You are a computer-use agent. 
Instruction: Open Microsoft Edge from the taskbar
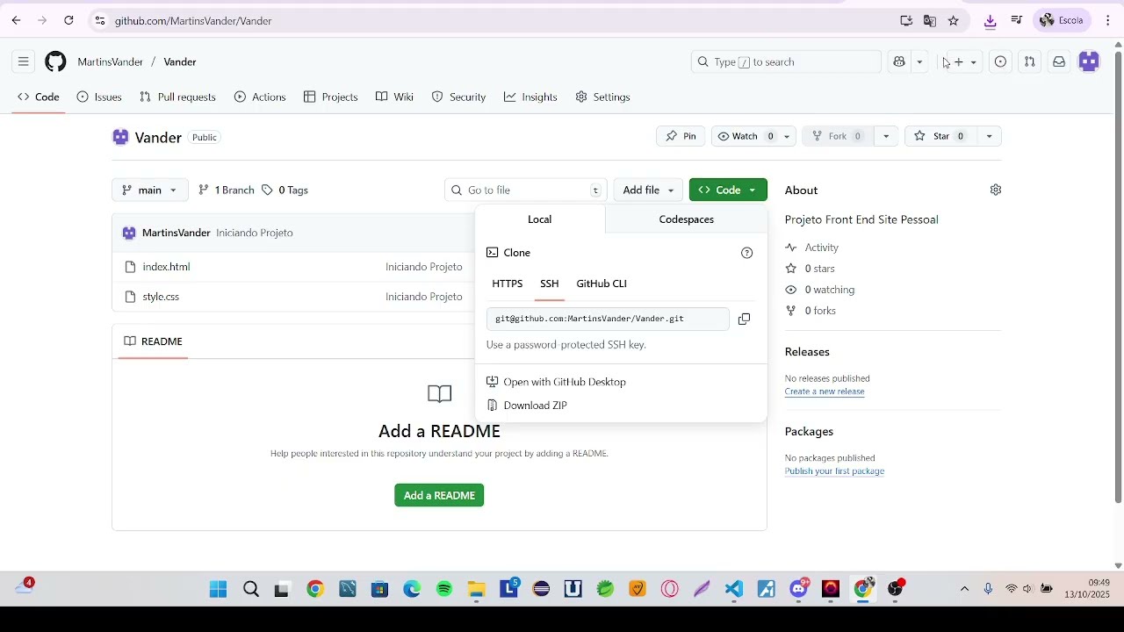click(412, 589)
